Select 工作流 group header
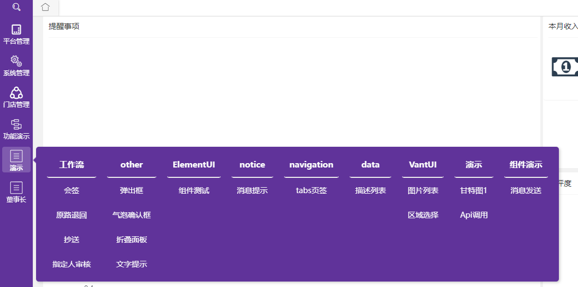578x287 pixels. [x=72, y=165]
